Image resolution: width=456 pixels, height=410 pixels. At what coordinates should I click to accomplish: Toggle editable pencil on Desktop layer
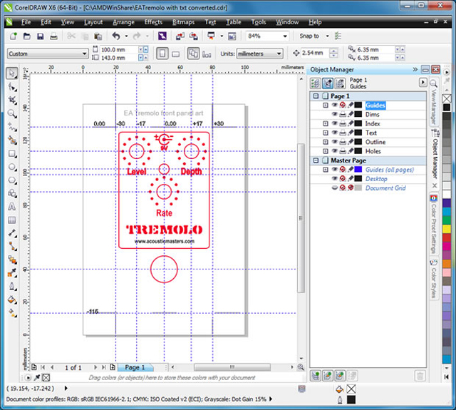tap(351, 178)
